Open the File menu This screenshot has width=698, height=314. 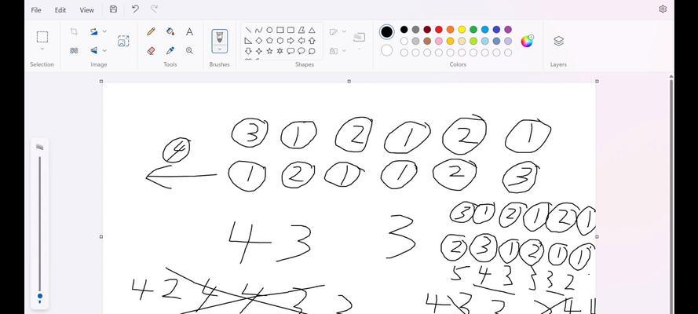tap(36, 9)
